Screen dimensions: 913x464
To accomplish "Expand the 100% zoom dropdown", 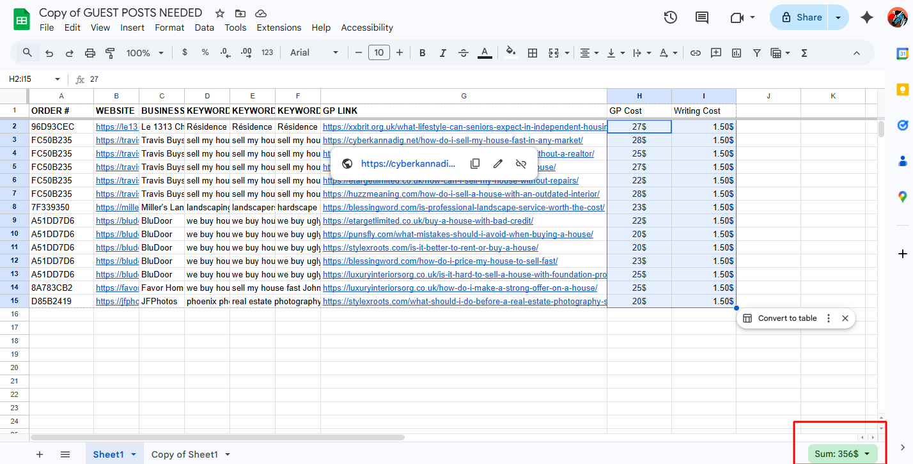I will tap(145, 53).
